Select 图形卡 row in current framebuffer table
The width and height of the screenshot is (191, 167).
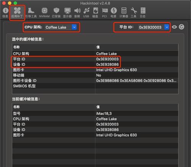tap(95, 135)
